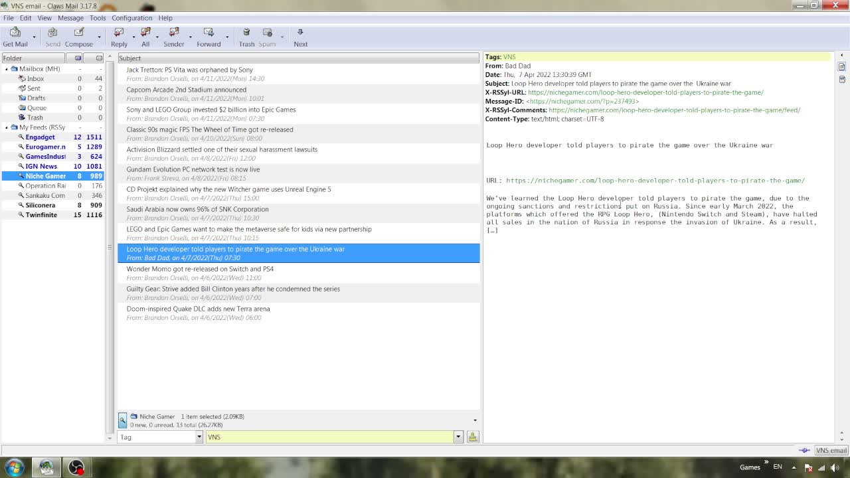
Task: Click the Get Mail toolbar button
Action: (15, 37)
